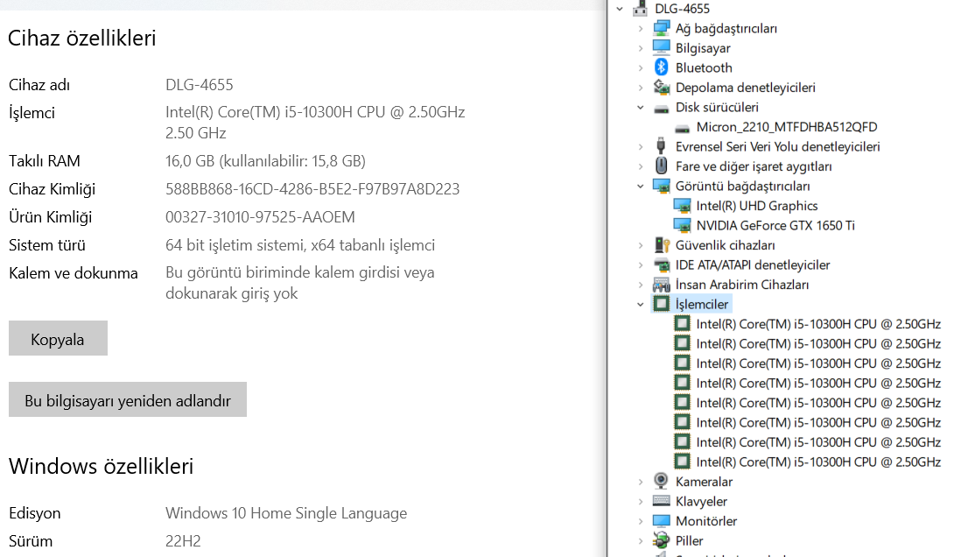The width and height of the screenshot is (975, 557).
Task: Select the last Intel Core i5-10300H processor entry
Action: [x=817, y=462]
